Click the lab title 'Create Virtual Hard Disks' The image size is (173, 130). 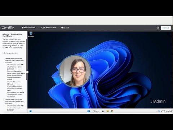tap(13, 35)
